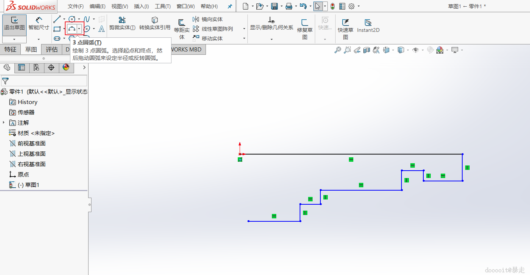
Task: Select the Straight Slot tool
Action: pyautogui.click(x=57, y=38)
